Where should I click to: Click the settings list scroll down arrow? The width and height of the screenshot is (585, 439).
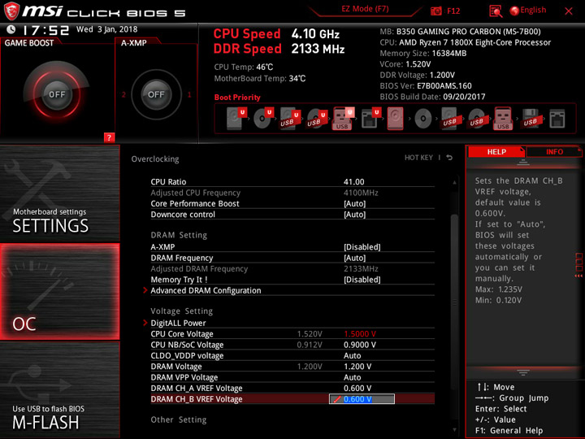454,430
